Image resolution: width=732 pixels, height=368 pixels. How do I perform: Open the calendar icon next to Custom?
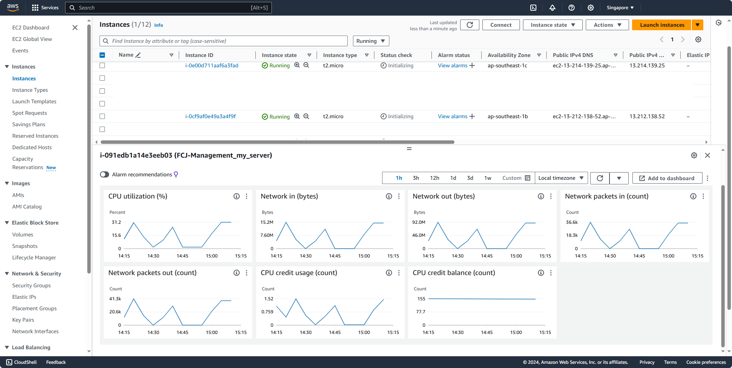(x=528, y=178)
